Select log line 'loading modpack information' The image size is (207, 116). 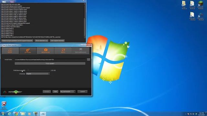tap(12, 25)
